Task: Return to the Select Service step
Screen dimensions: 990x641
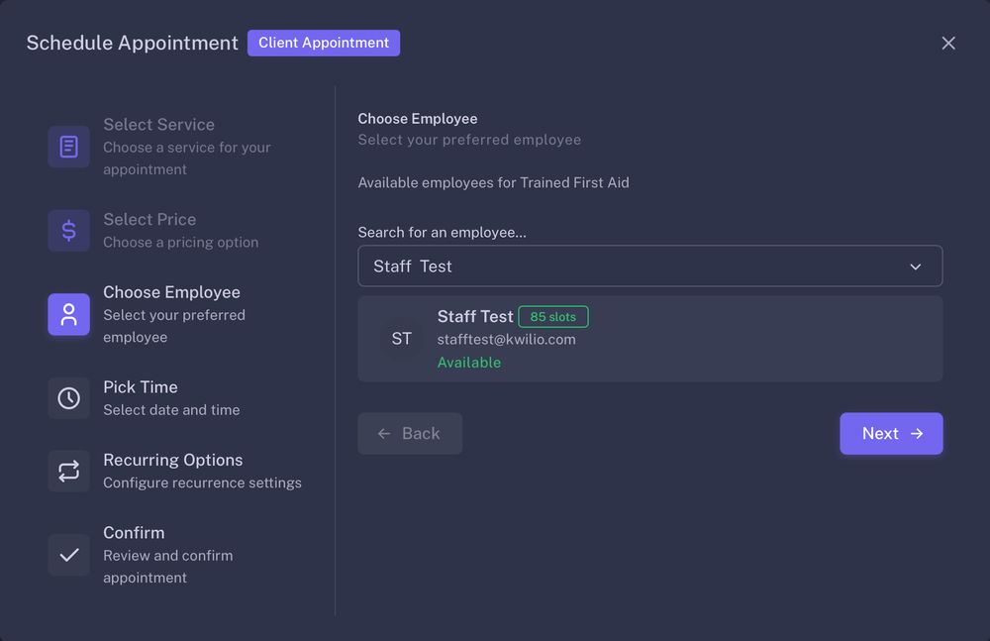Action: point(158,125)
